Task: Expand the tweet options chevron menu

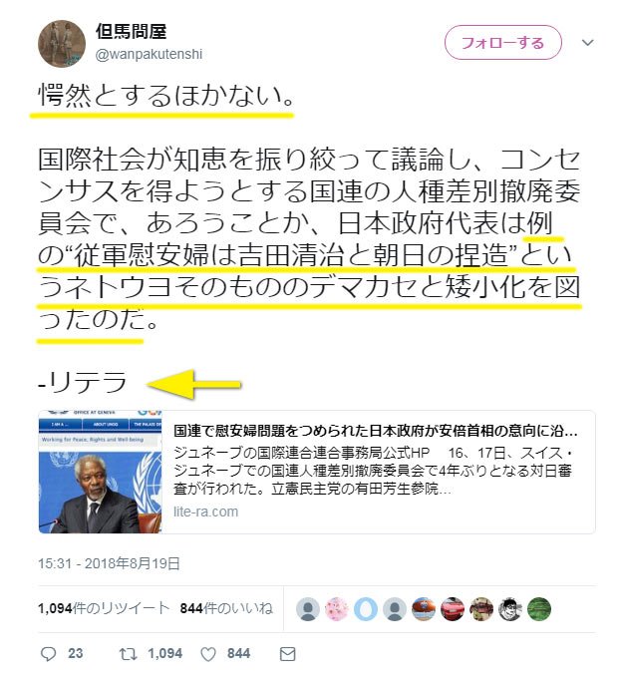Action: click(x=588, y=43)
